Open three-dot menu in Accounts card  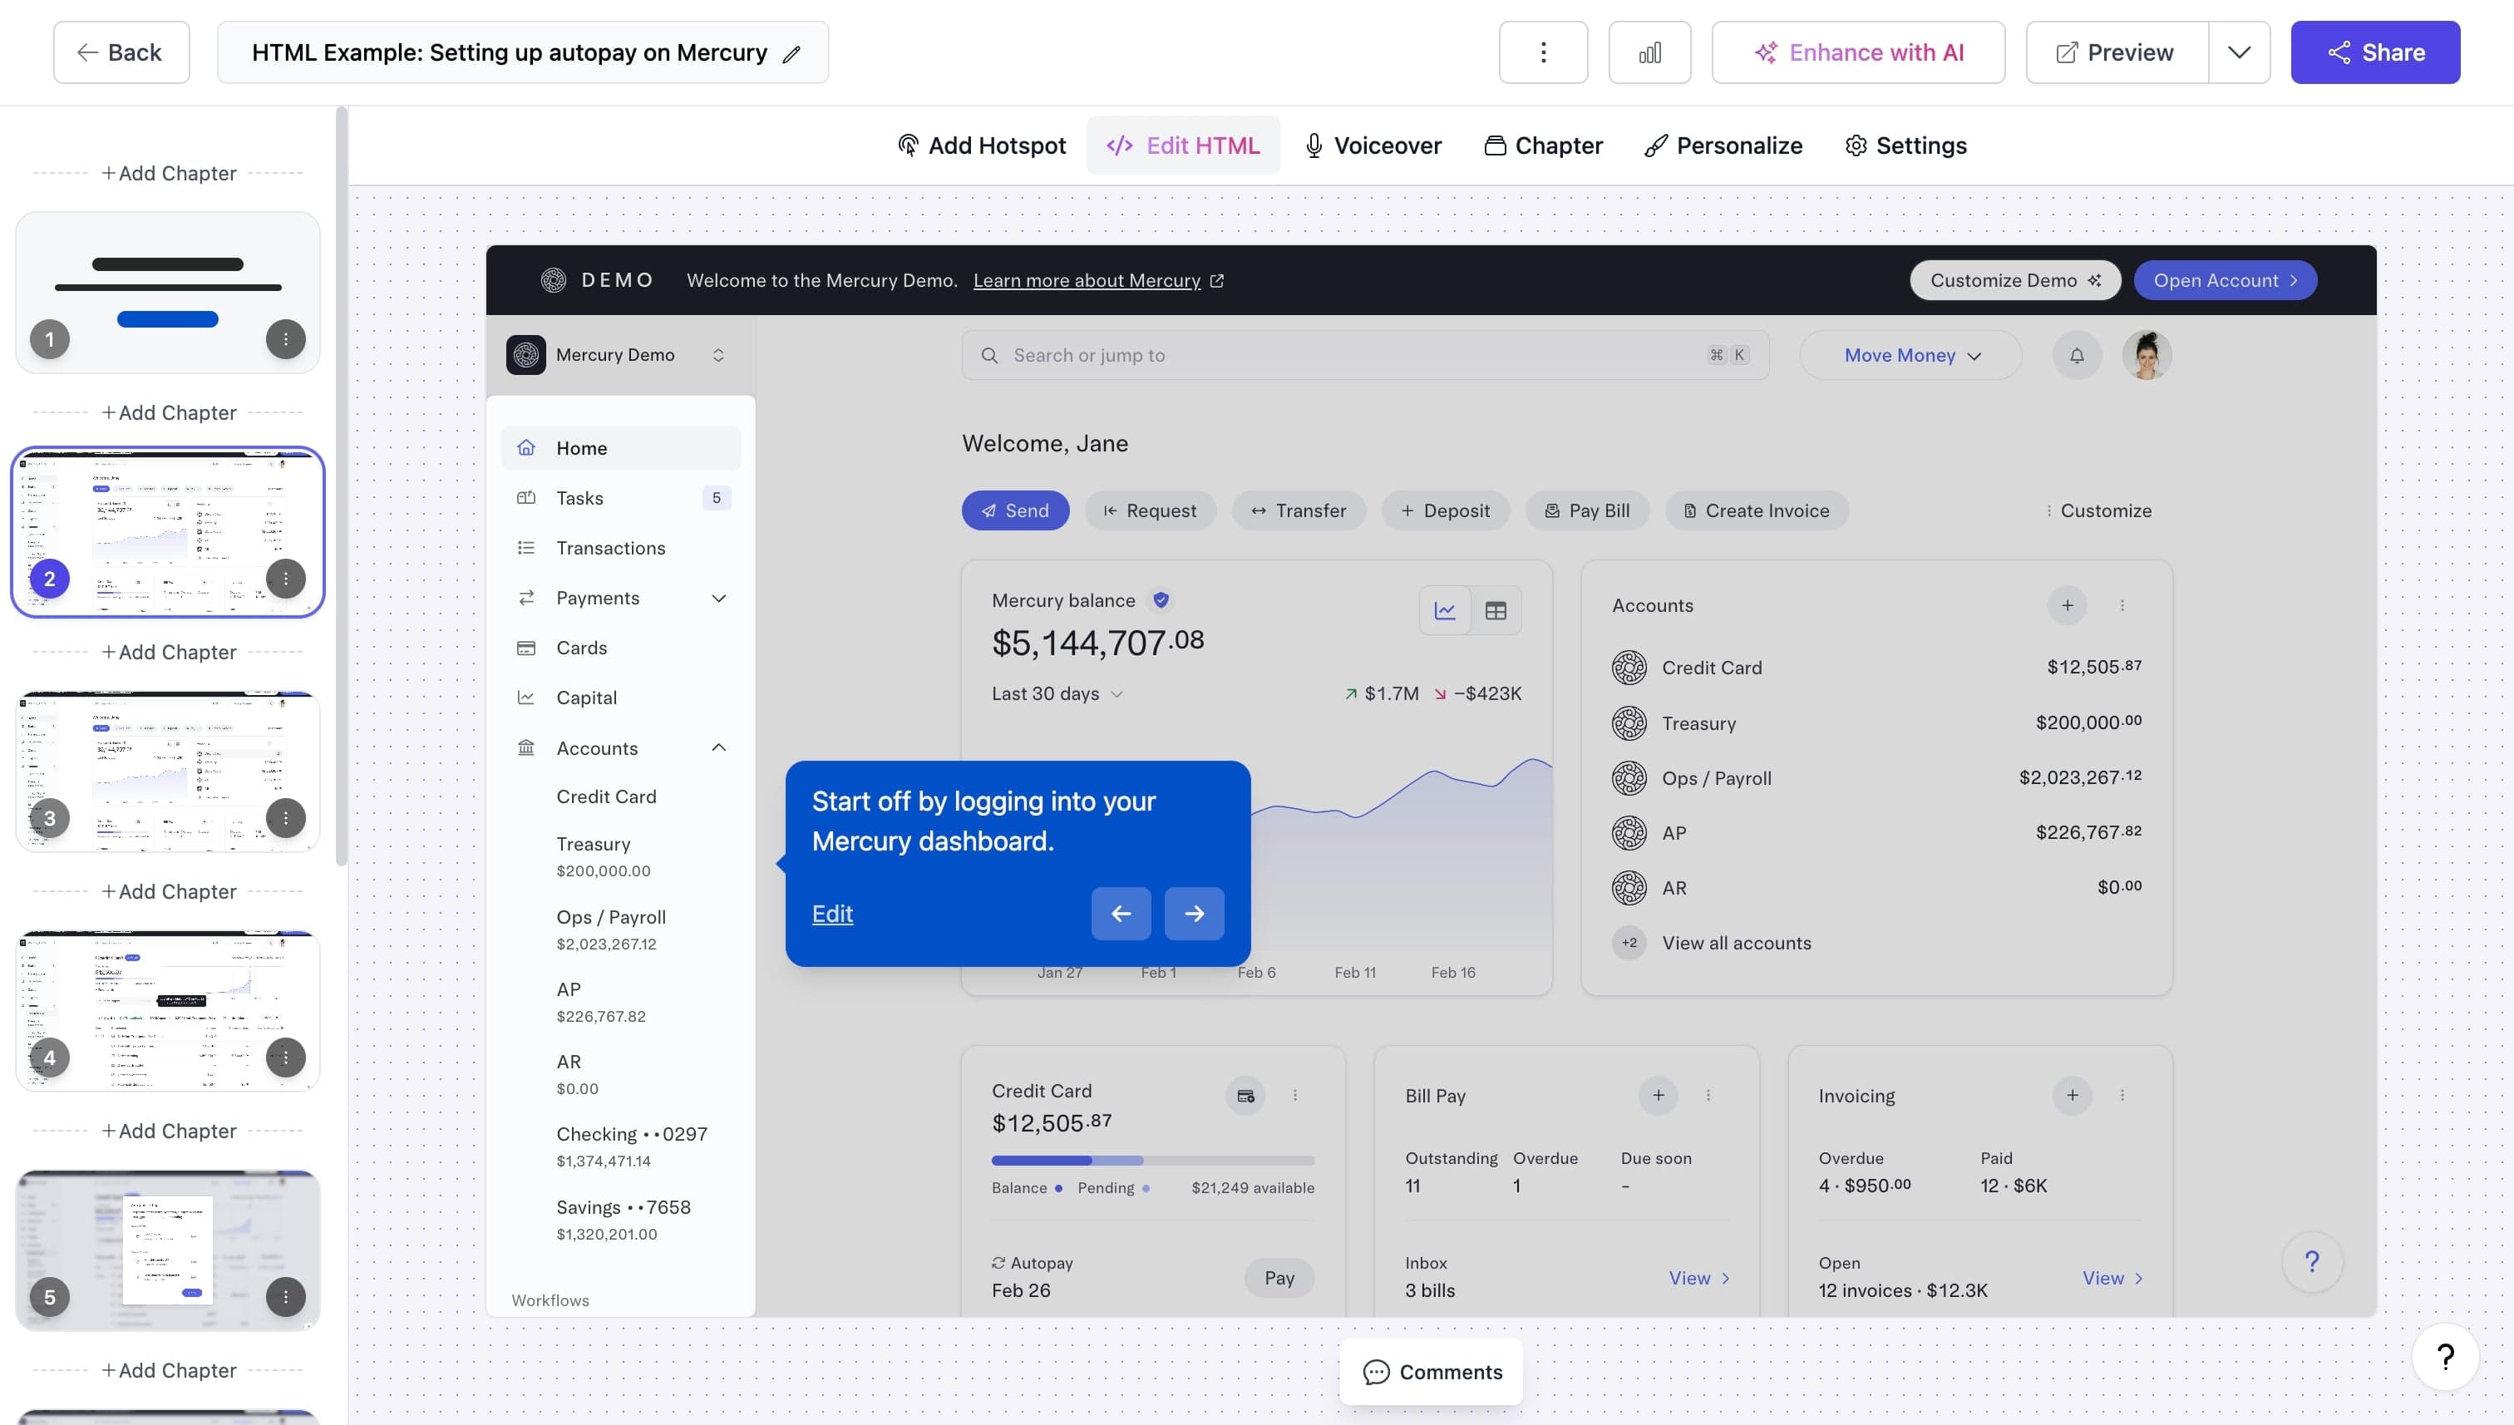click(x=2122, y=606)
